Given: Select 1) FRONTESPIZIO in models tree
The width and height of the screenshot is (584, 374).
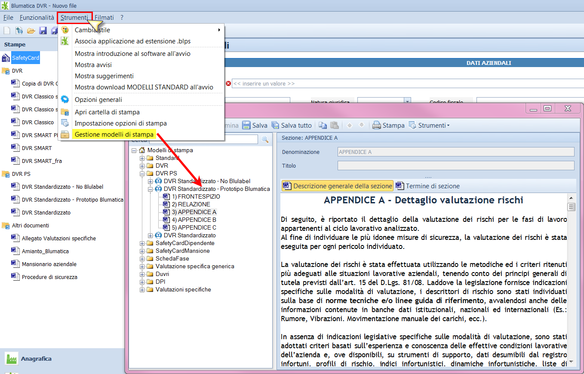Looking at the screenshot, I should [196, 196].
